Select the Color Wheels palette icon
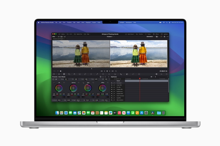This screenshot has height=146, width=220. 64,74
